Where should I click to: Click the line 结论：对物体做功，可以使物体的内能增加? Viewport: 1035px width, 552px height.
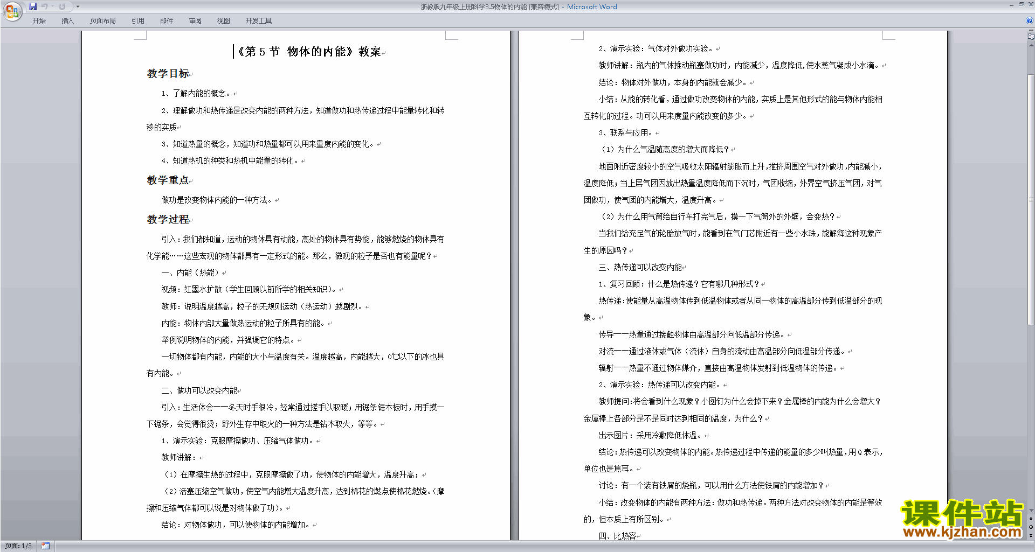pos(236,525)
